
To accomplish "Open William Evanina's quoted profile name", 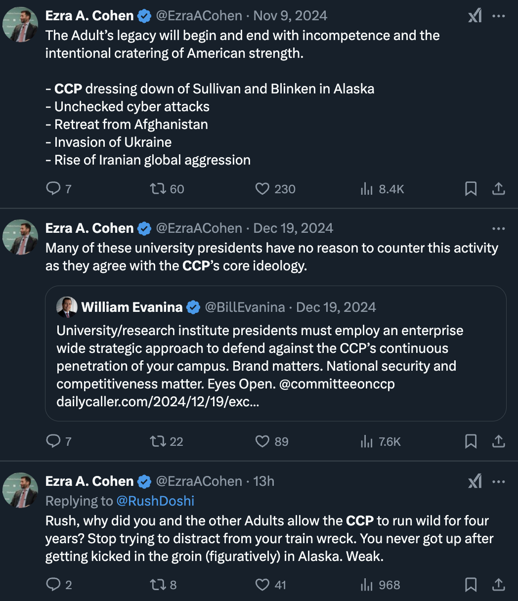I will tap(132, 307).
